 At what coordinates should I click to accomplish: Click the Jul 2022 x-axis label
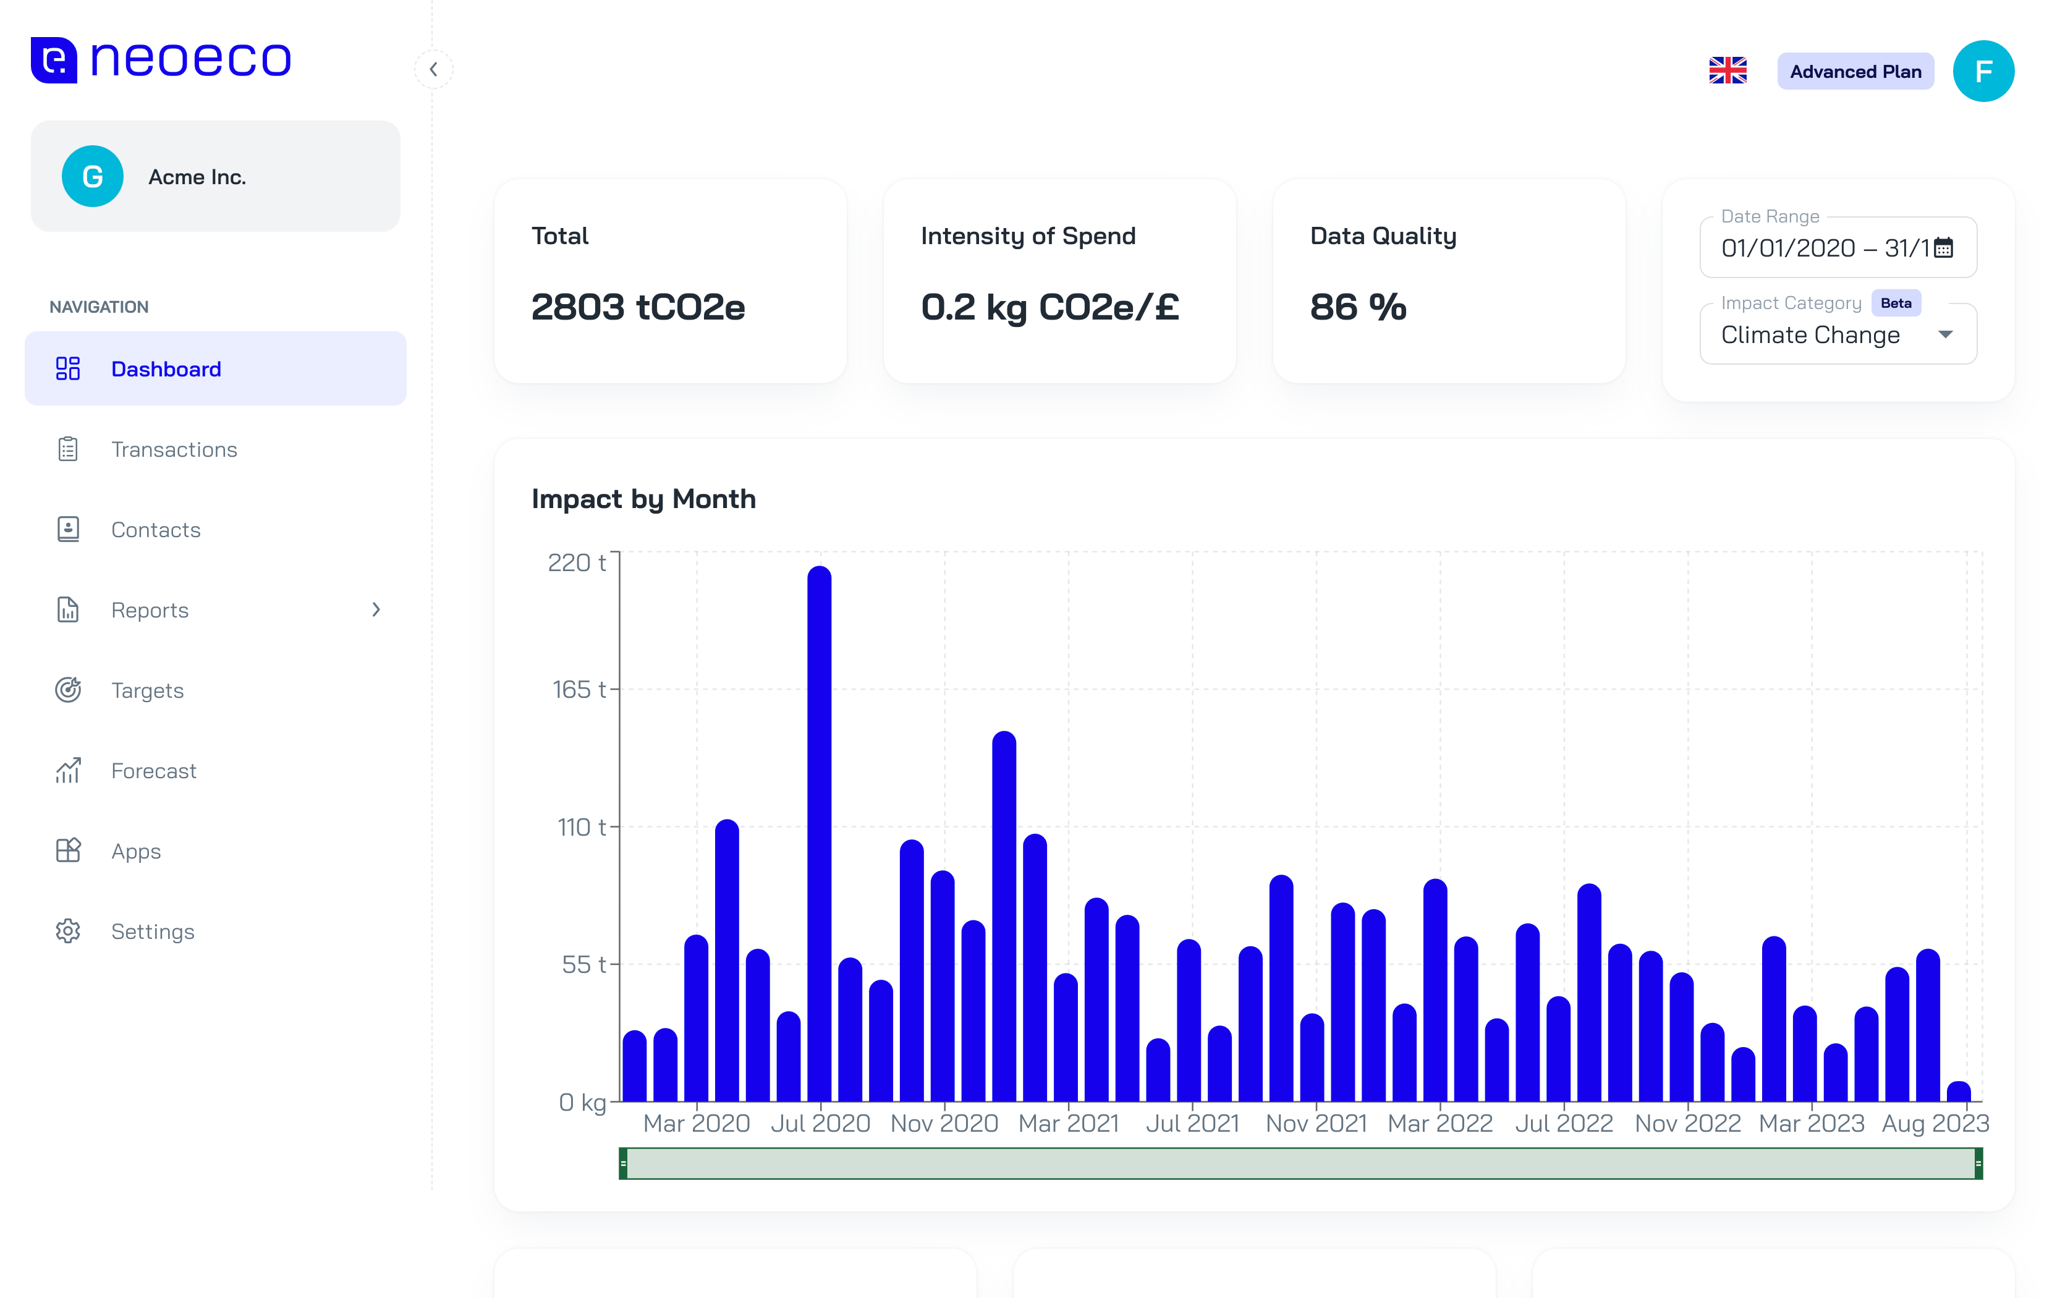click(x=1564, y=1123)
